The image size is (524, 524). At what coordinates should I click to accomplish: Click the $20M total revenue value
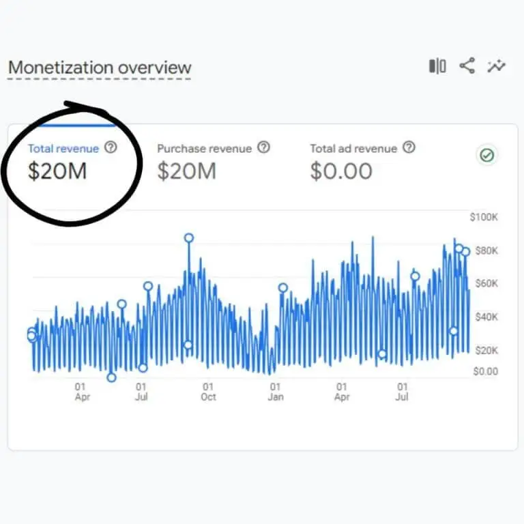[57, 171]
